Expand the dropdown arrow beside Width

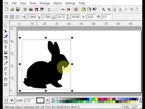[x=11, y=101]
